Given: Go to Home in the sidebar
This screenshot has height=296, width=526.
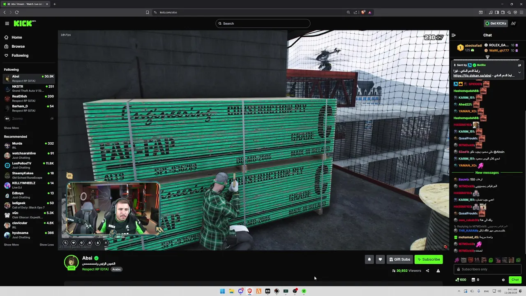Looking at the screenshot, I should pos(17,37).
